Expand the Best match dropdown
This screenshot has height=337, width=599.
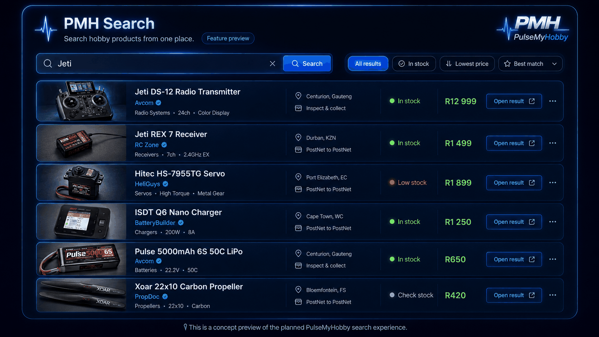pos(530,64)
